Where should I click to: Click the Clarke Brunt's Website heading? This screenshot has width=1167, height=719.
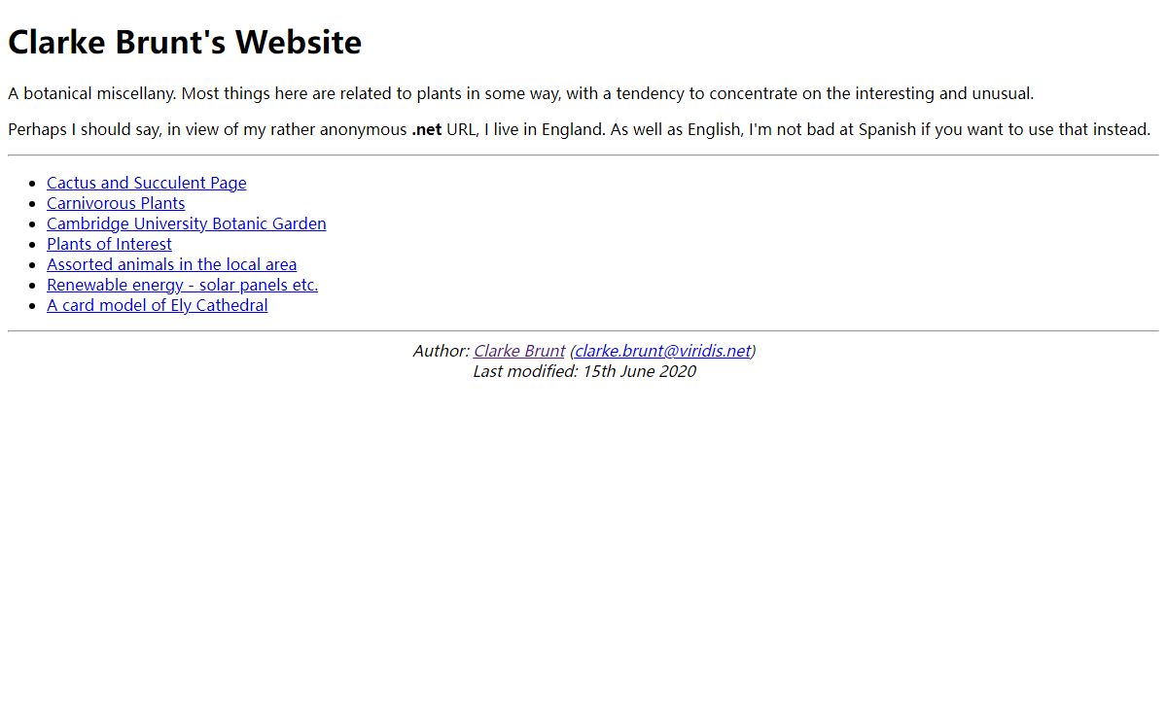click(x=185, y=43)
